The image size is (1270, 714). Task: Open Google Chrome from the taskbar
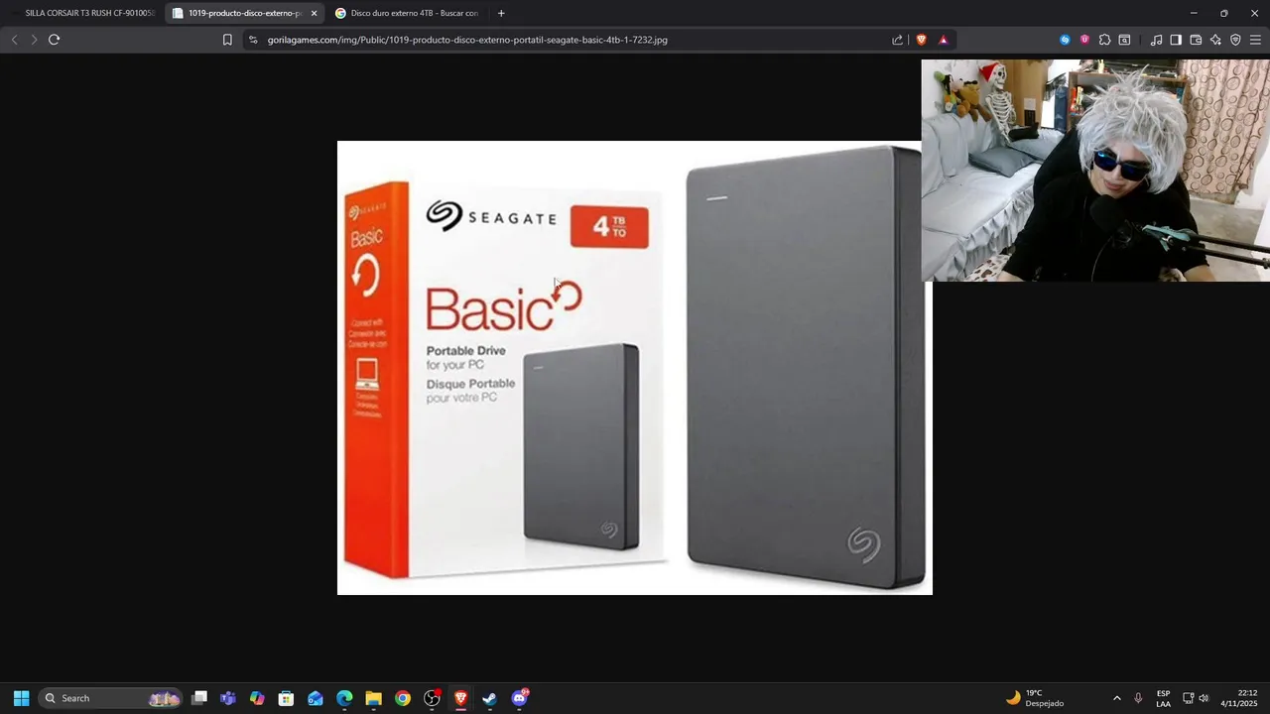coord(403,698)
